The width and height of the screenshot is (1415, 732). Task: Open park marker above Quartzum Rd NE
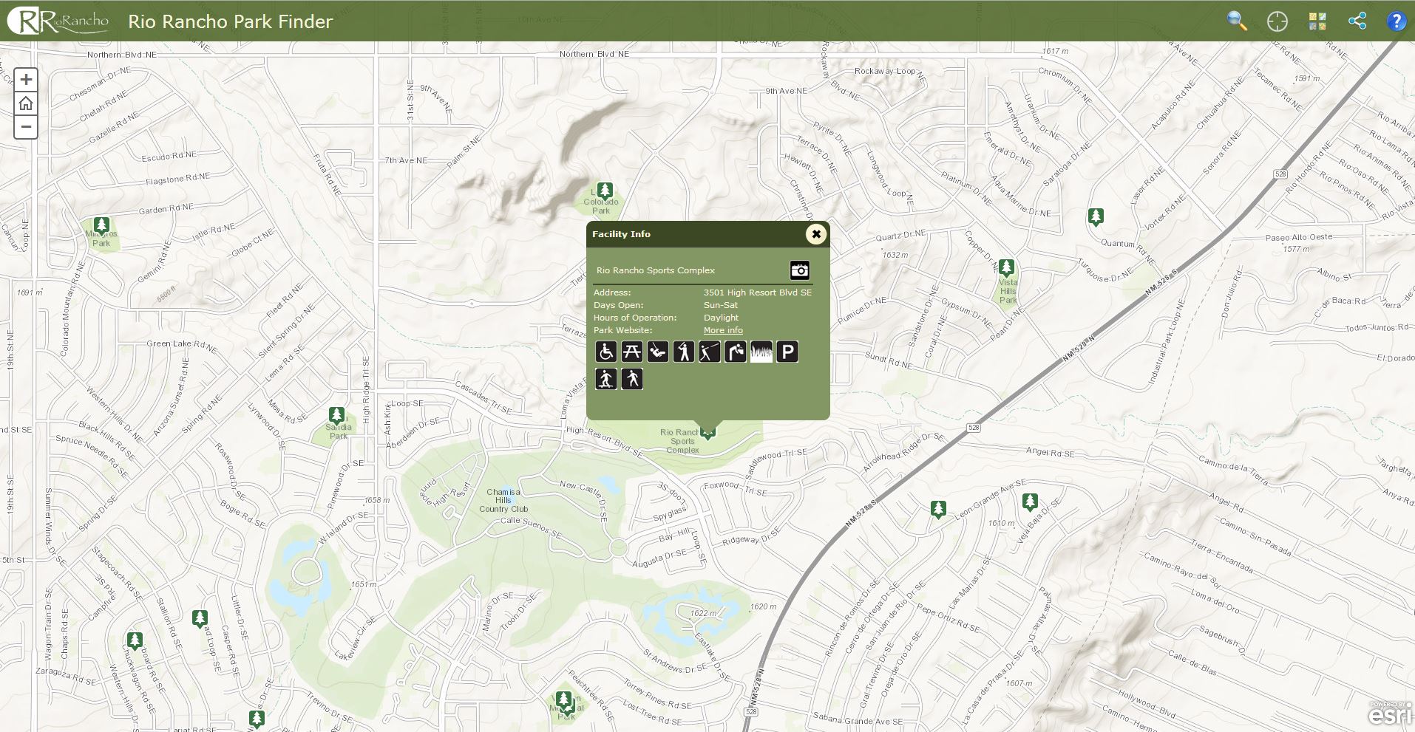coord(1096,217)
